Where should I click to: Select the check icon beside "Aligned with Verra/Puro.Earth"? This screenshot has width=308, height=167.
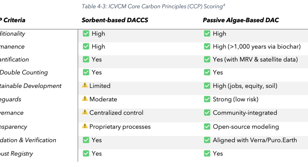tap(207, 140)
